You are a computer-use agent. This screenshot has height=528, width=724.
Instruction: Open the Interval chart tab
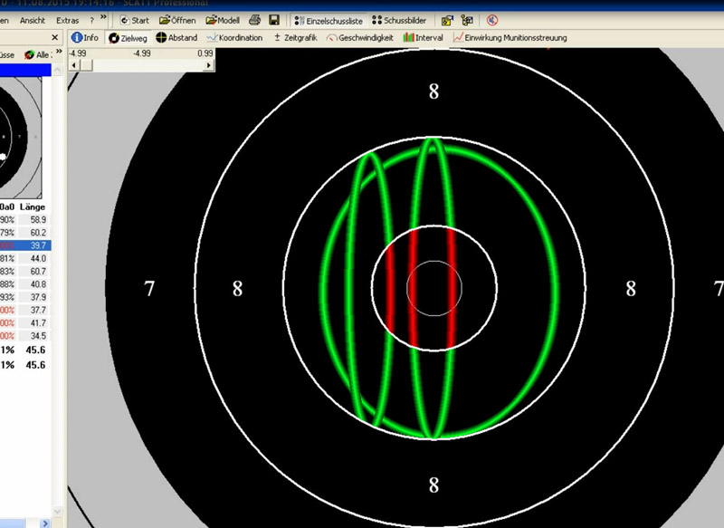[x=423, y=38]
